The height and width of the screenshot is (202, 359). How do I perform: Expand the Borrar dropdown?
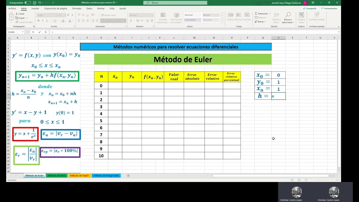coord(265,22)
